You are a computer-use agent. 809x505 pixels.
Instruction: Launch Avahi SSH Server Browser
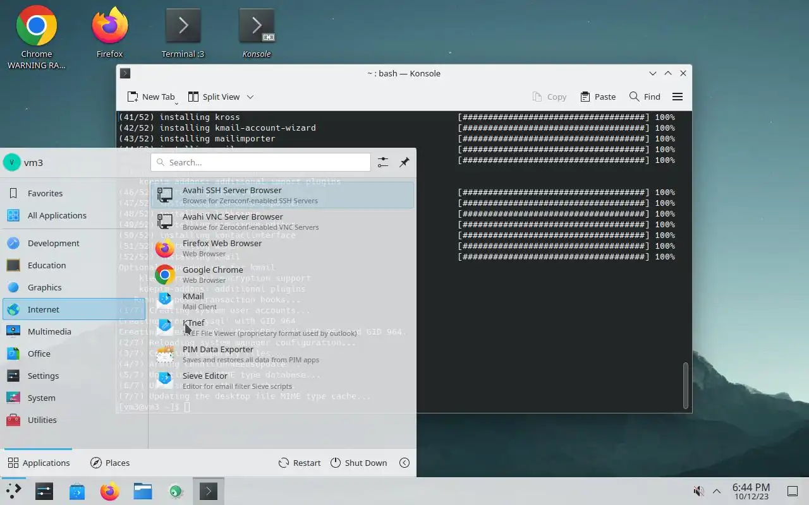tap(283, 195)
